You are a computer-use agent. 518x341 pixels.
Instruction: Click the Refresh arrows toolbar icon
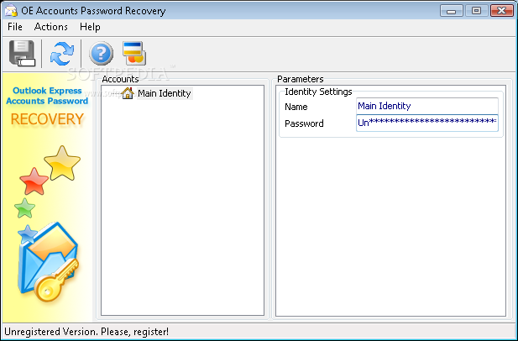tap(62, 53)
